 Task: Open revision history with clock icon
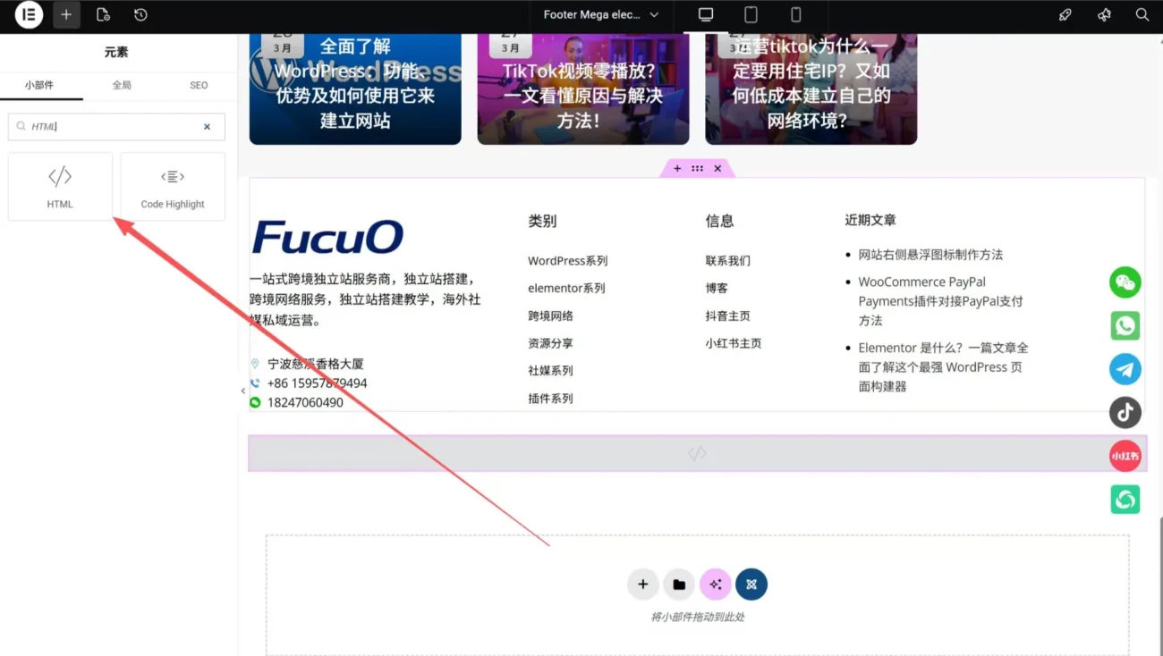tap(140, 14)
